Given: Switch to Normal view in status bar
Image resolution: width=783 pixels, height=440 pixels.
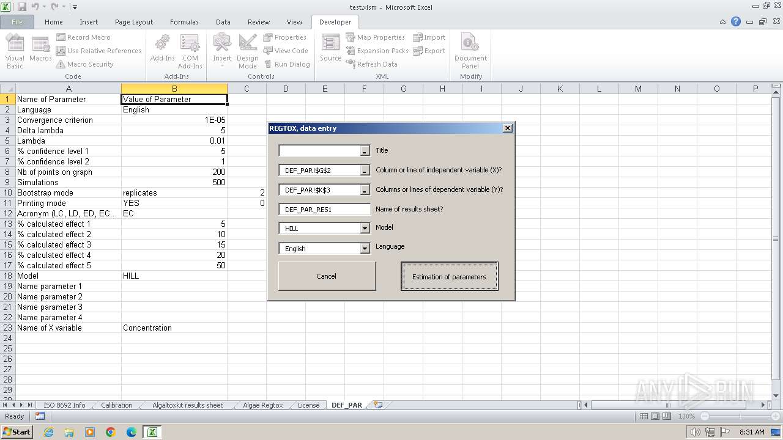Looking at the screenshot, I should point(644,416).
